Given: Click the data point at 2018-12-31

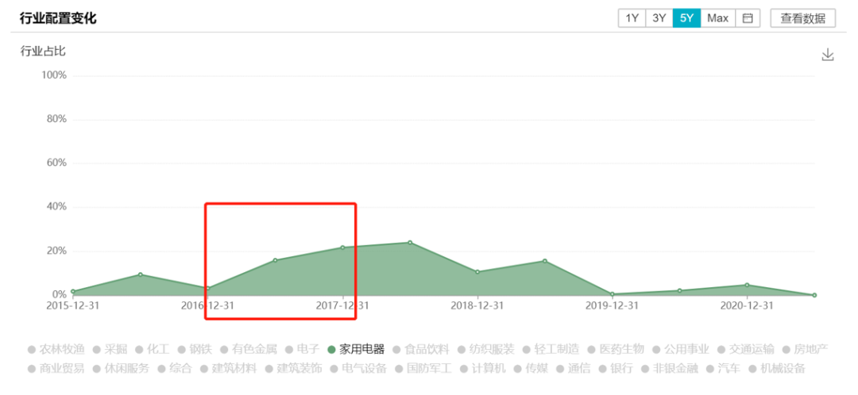Looking at the screenshot, I should (x=477, y=272).
